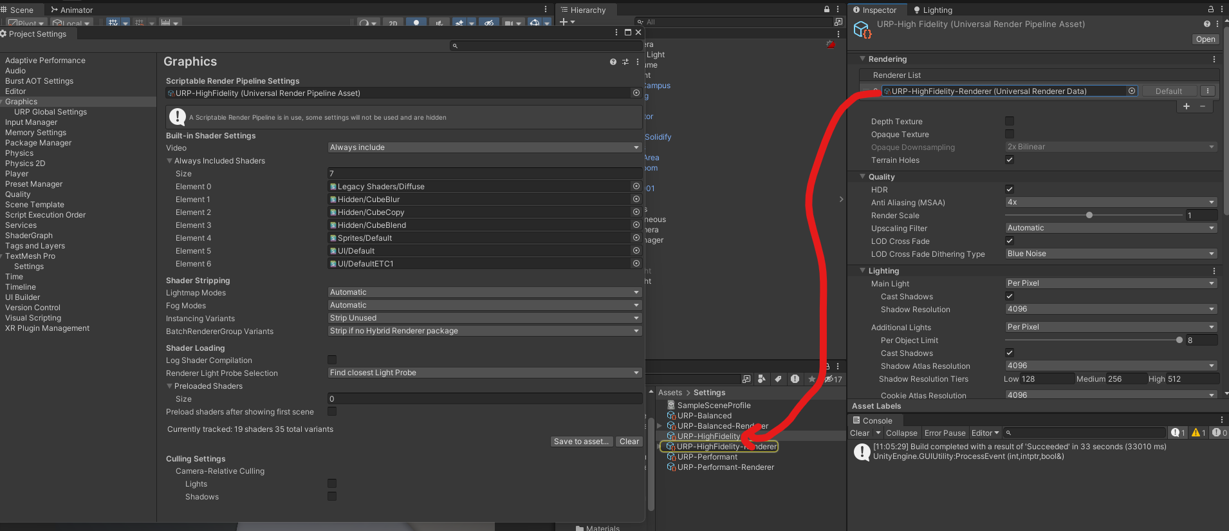
Task: Pick object for Scriptable Render Pipeline field
Action: (x=636, y=93)
